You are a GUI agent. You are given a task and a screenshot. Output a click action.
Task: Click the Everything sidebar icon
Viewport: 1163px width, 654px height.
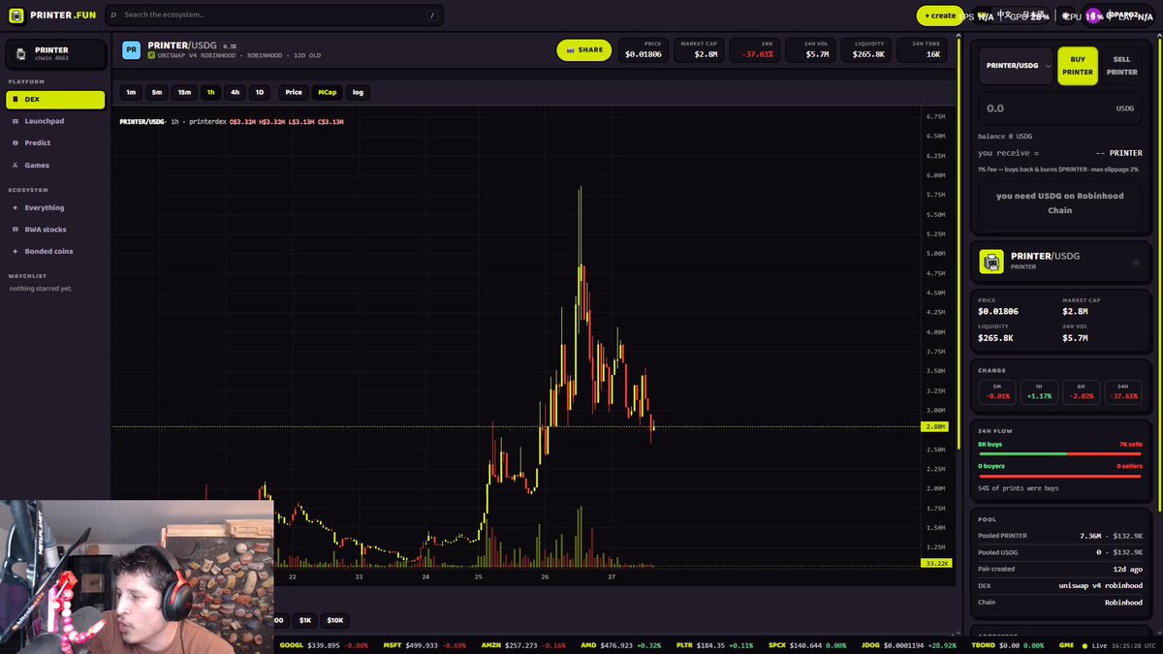pyautogui.click(x=15, y=207)
